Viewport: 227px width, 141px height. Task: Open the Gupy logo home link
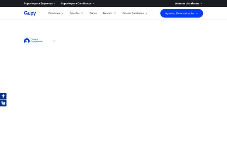tap(30, 13)
